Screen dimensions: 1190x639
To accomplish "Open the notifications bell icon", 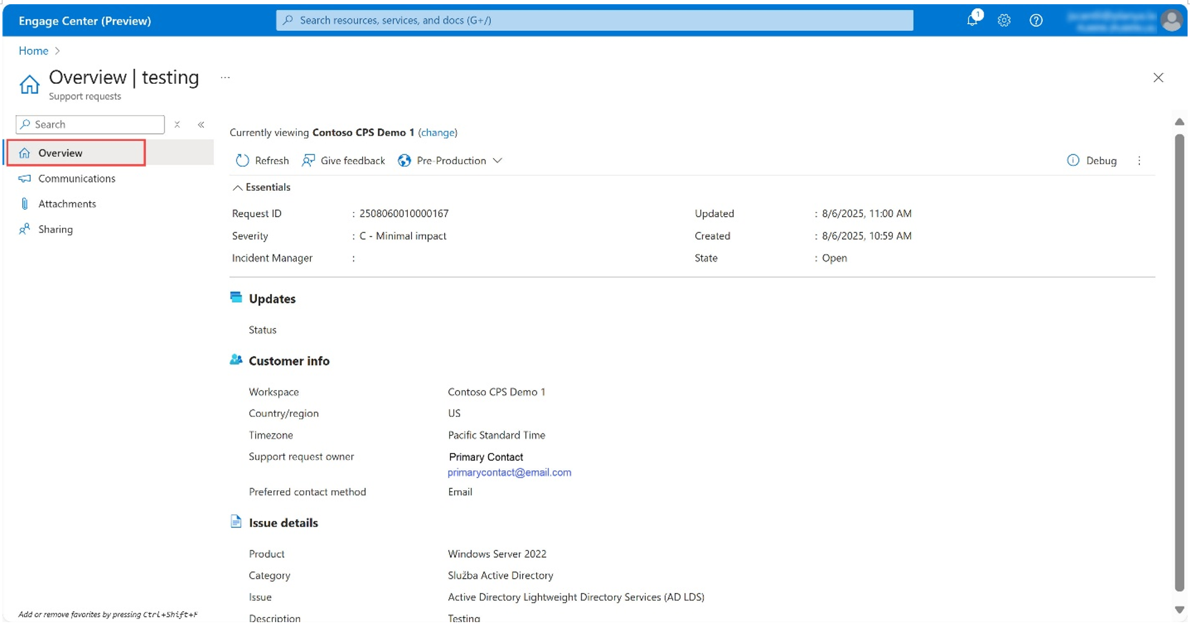I will click(x=972, y=20).
